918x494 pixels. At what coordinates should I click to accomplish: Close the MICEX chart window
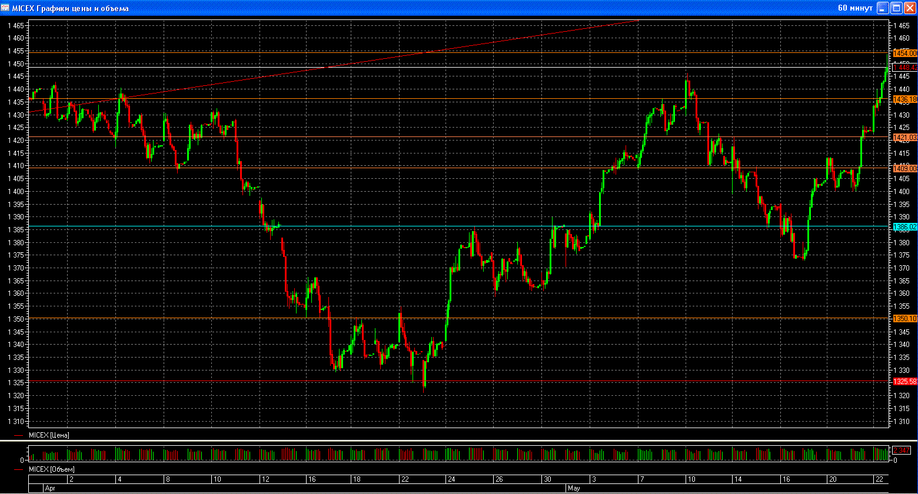pyautogui.click(x=910, y=8)
